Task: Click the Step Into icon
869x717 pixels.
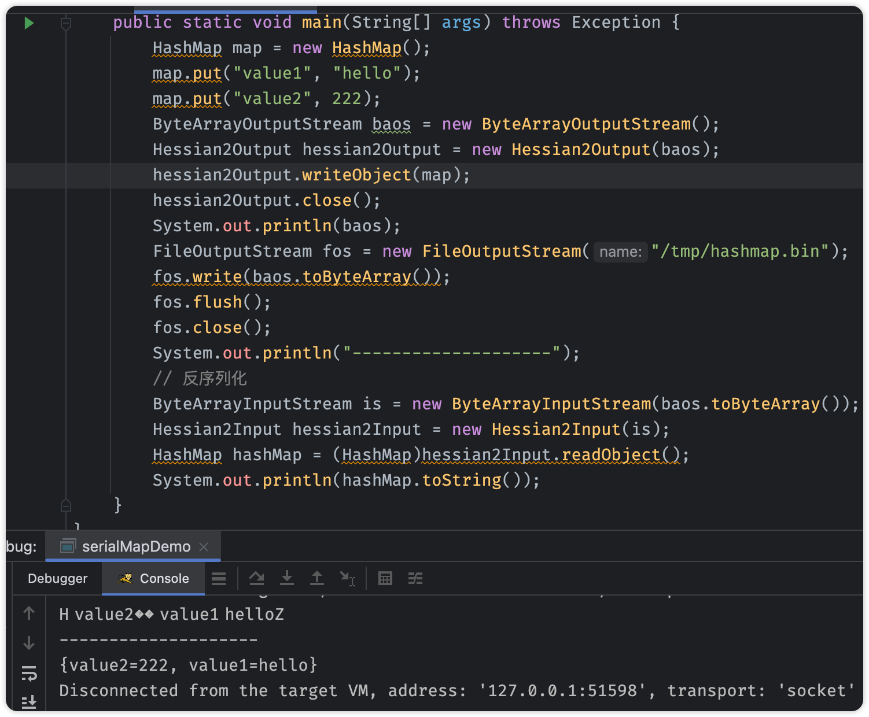Action: click(x=286, y=578)
